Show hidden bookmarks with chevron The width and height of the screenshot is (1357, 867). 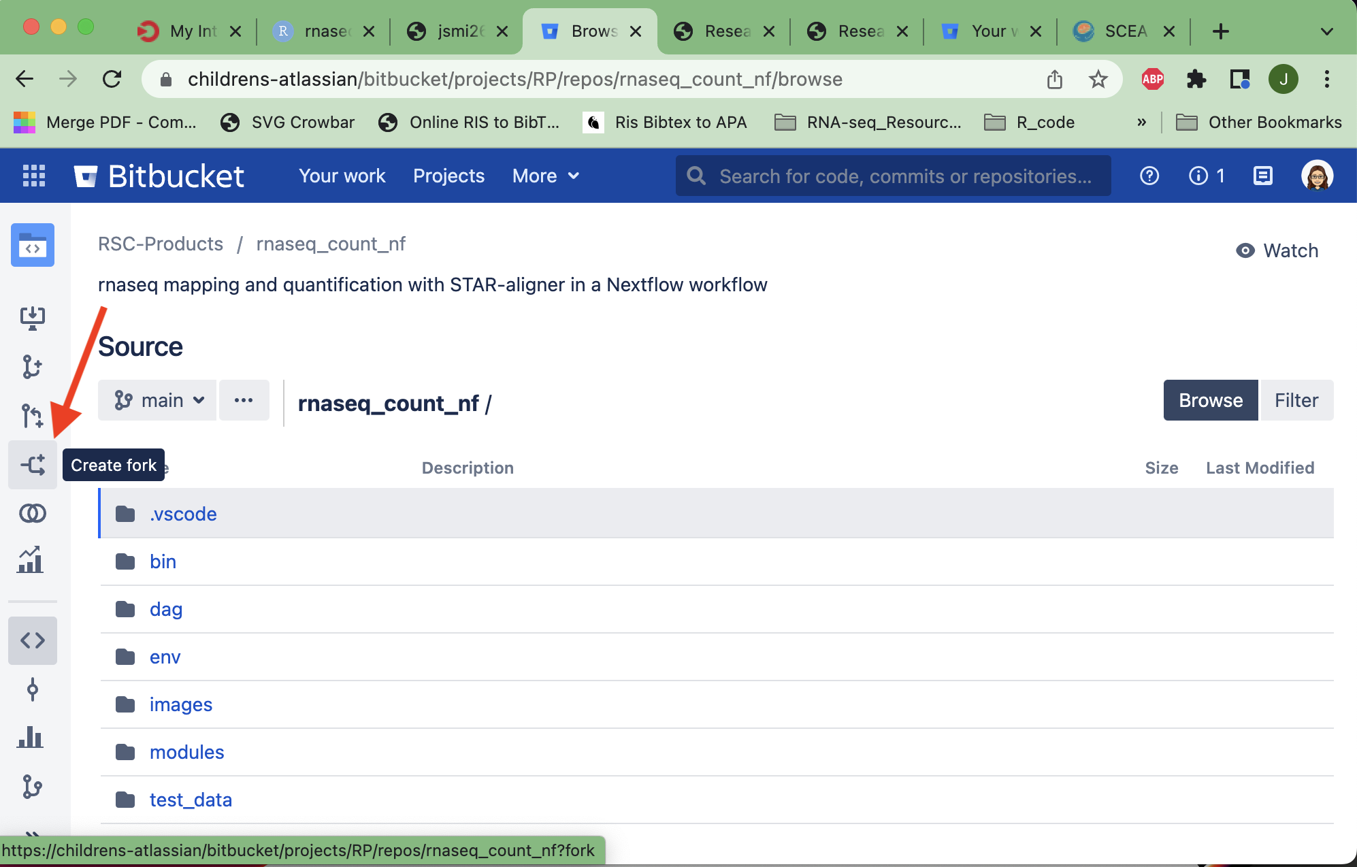click(x=1141, y=122)
